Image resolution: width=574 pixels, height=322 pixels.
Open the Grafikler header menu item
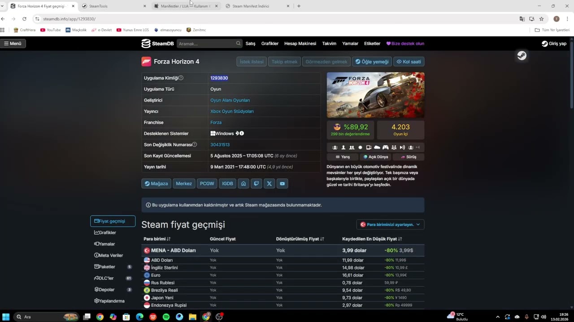click(x=270, y=43)
